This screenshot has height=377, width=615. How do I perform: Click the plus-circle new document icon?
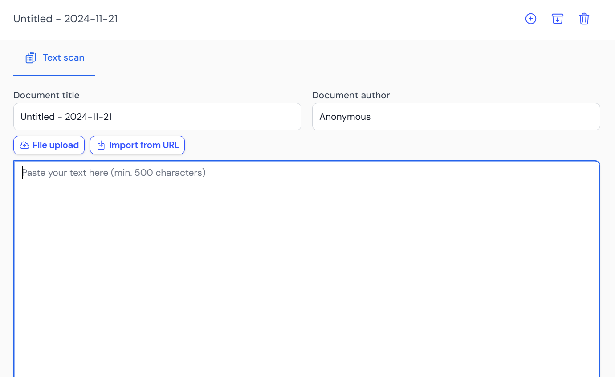(x=530, y=19)
